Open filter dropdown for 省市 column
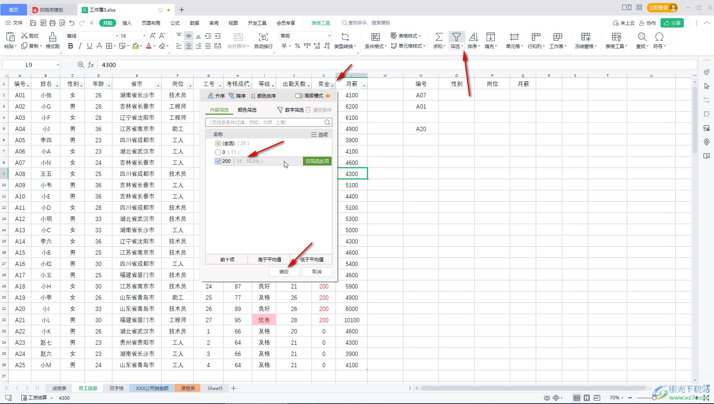 pyautogui.click(x=158, y=86)
